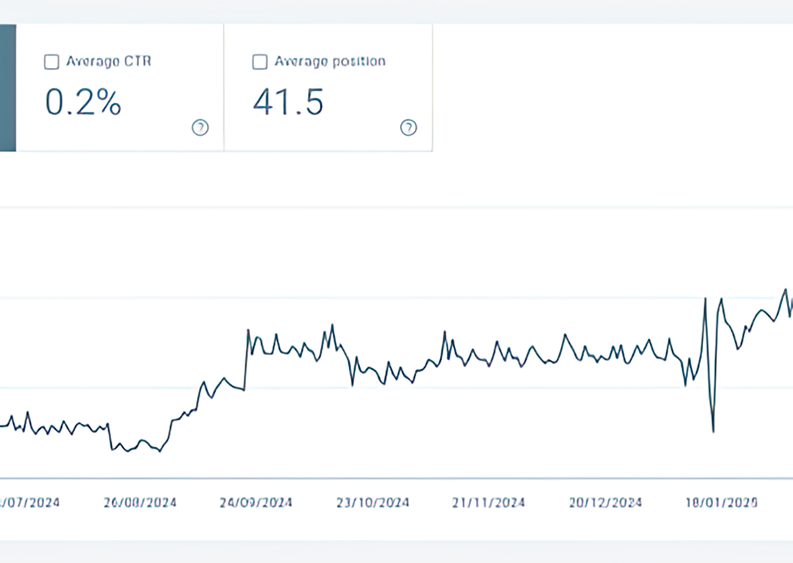Click the 18/01/2025 axis date
The height and width of the screenshot is (563, 793).
[722, 503]
